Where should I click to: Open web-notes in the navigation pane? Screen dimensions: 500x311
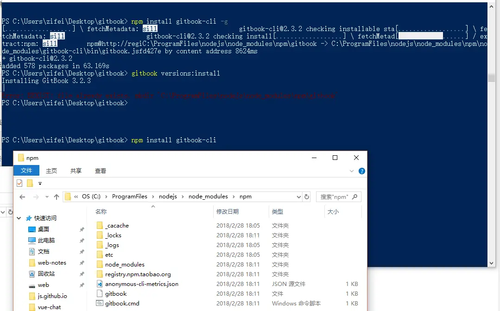(52, 263)
